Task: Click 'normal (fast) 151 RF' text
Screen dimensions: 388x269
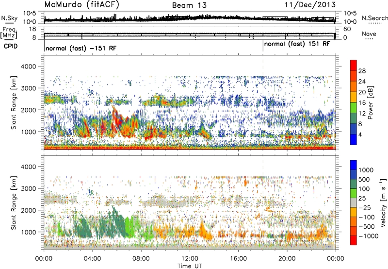Action: (297, 44)
